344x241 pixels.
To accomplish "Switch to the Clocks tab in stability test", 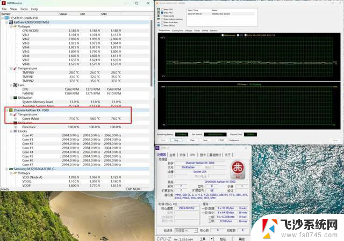I will 197,31.
